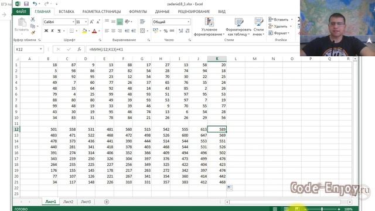Click the Auto Fill Options icon below table
Image resolution: width=375 pixels, height=211 pixels.
[x=229, y=188]
